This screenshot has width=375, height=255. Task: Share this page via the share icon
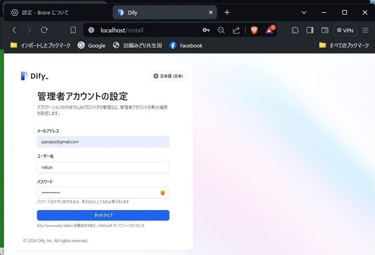236,30
